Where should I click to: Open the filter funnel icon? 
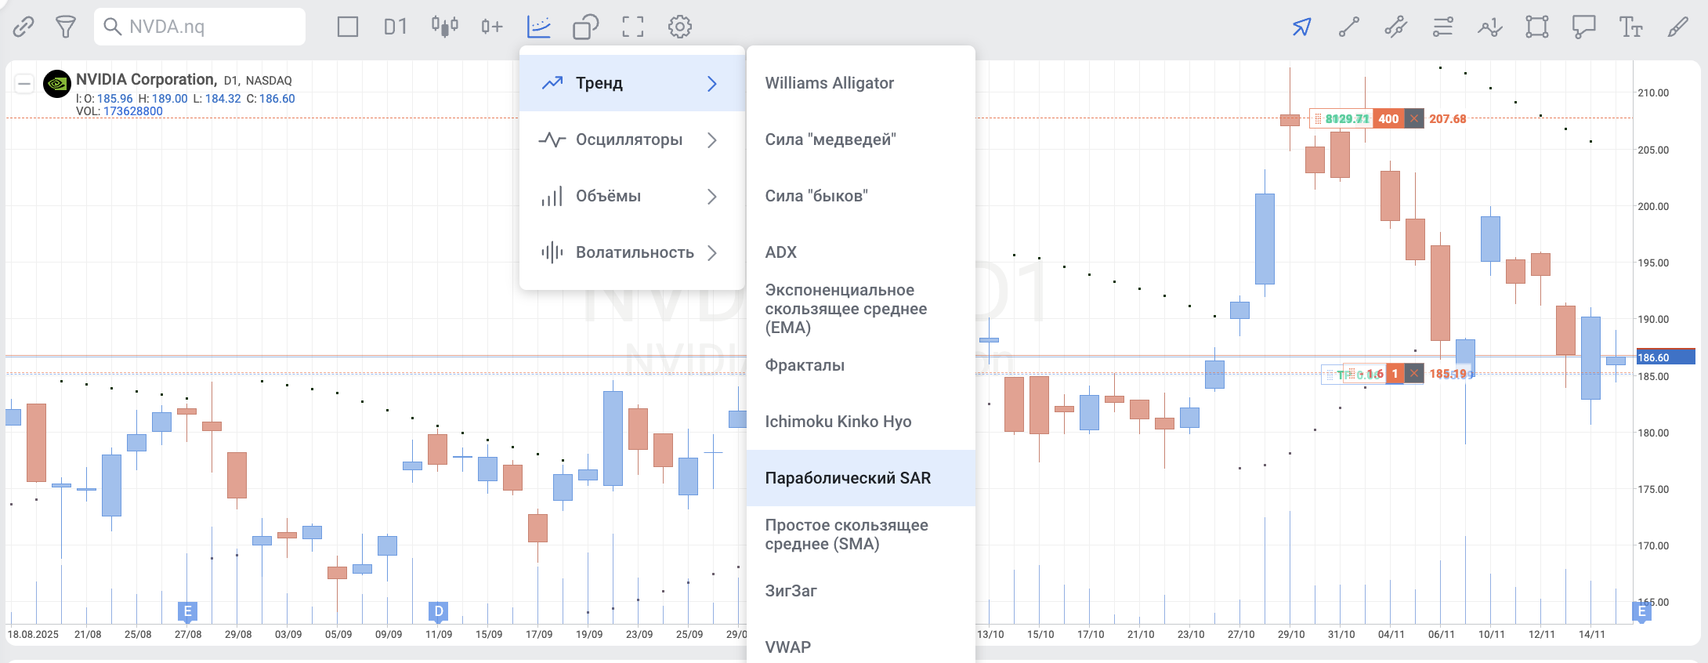(x=66, y=27)
